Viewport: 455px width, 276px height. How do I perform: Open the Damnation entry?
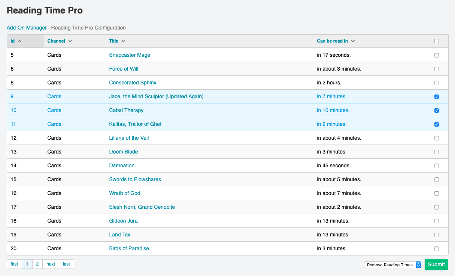[x=122, y=165]
